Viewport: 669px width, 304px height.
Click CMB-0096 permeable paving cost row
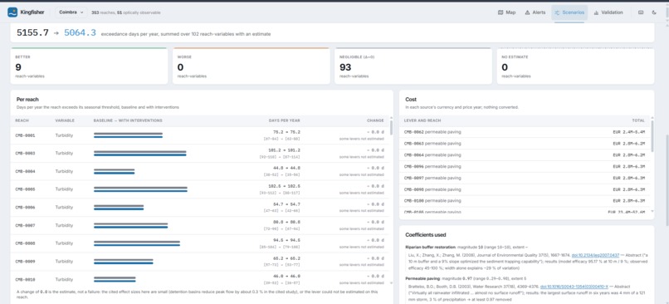pos(525,166)
